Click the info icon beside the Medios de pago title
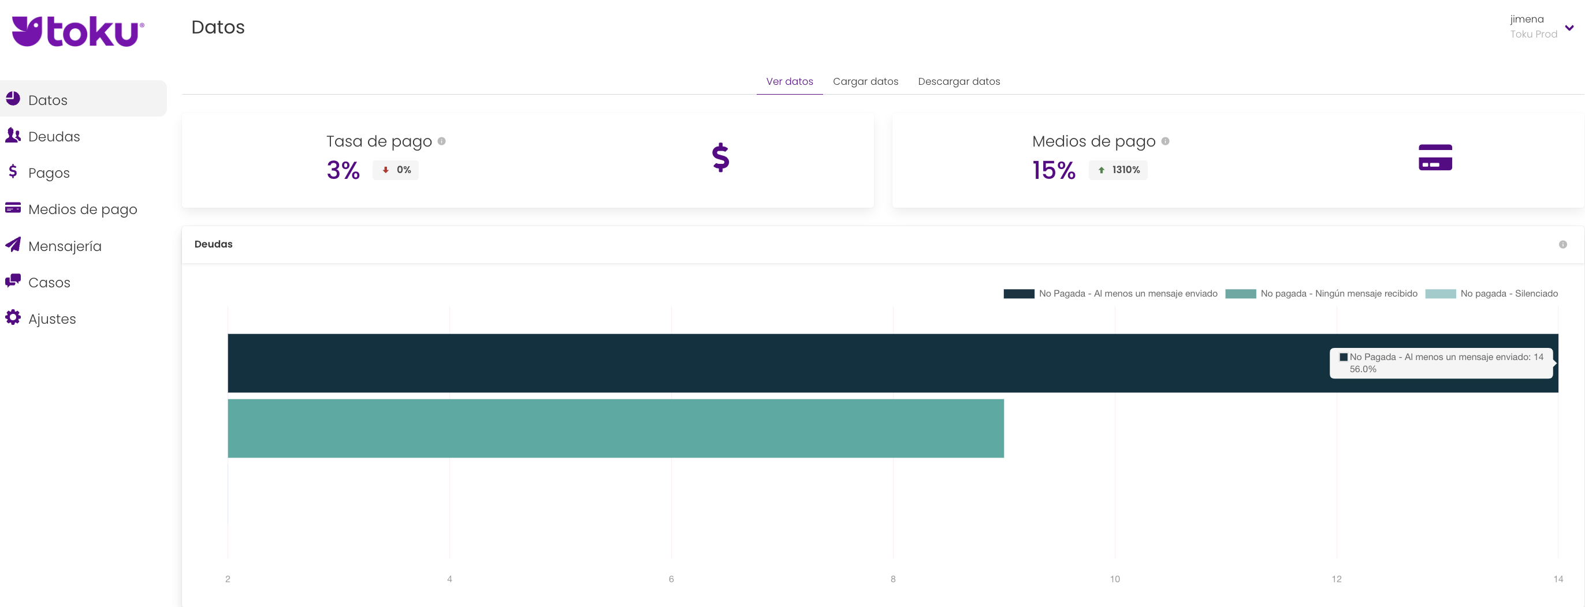Image resolution: width=1585 pixels, height=607 pixels. tap(1164, 141)
